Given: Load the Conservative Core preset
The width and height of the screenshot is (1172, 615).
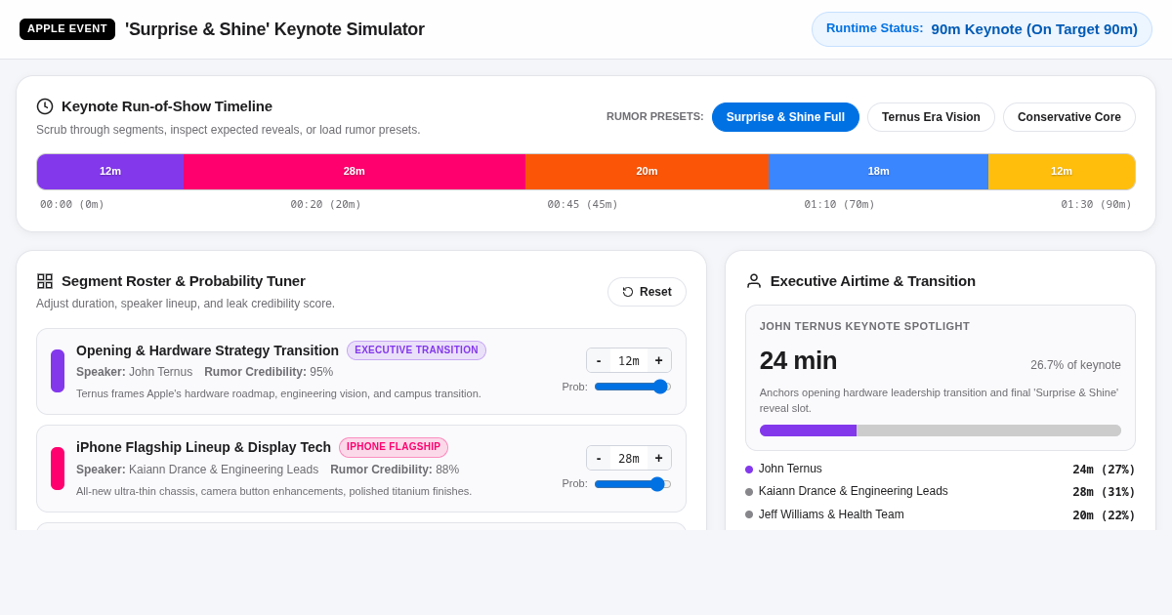Looking at the screenshot, I should pyautogui.click(x=1069, y=117).
